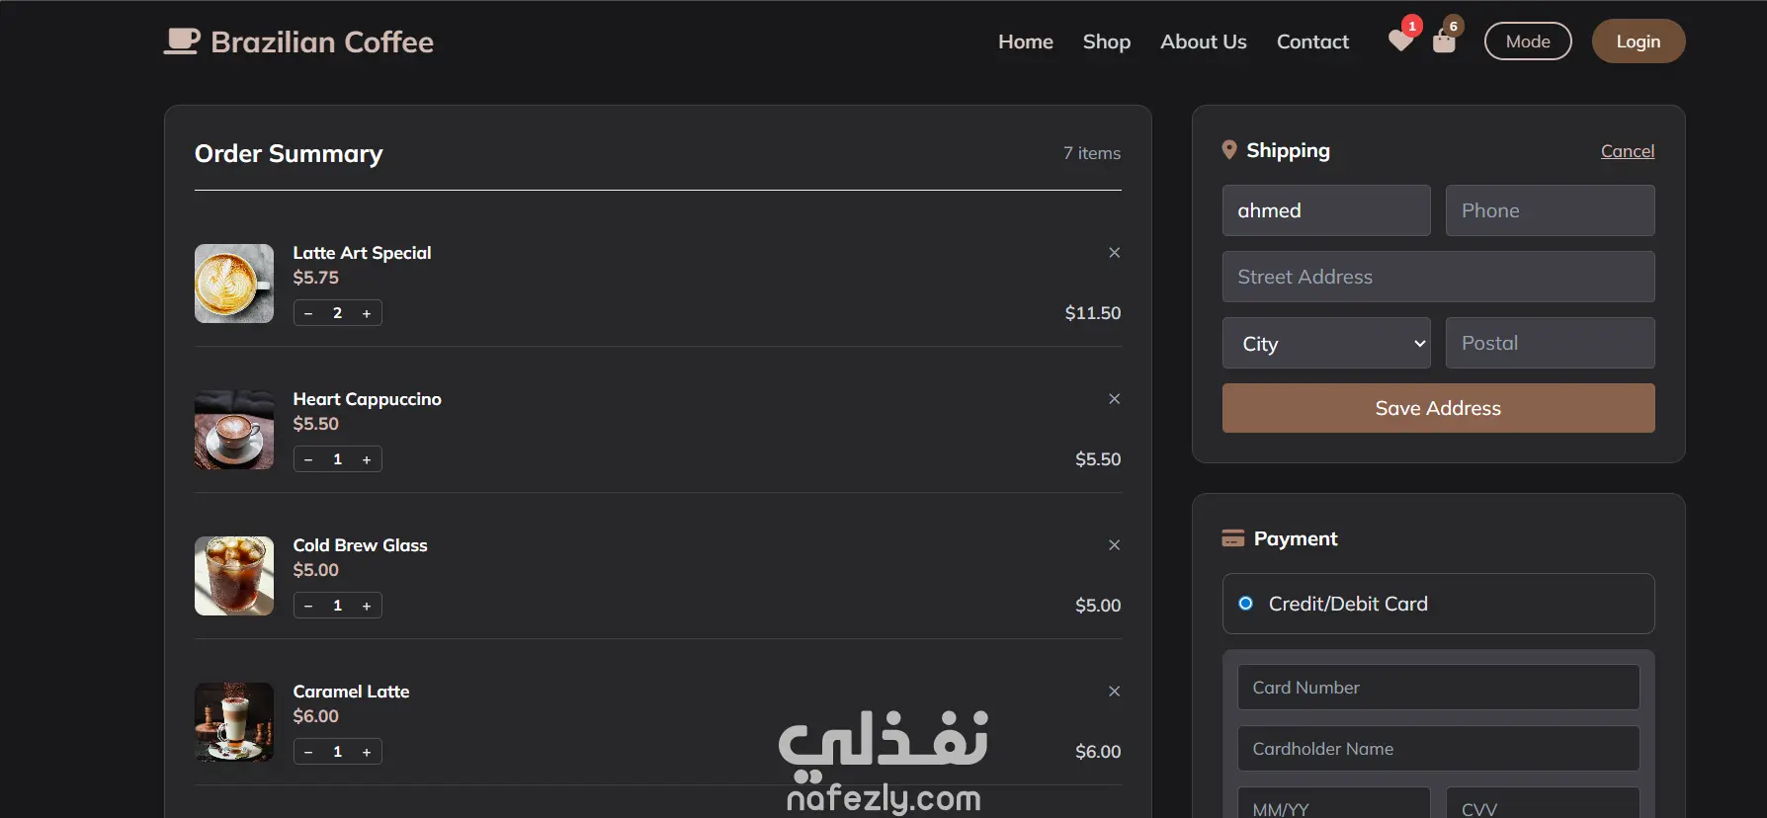Focus the Street Address field

pyautogui.click(x=1438, y=277)
